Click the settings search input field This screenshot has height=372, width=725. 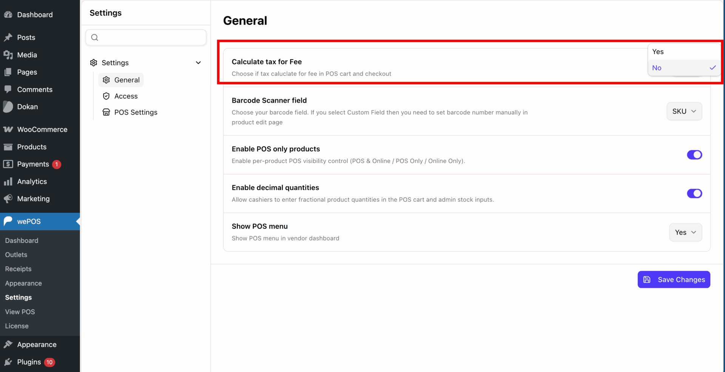click(x=146, y=37)
